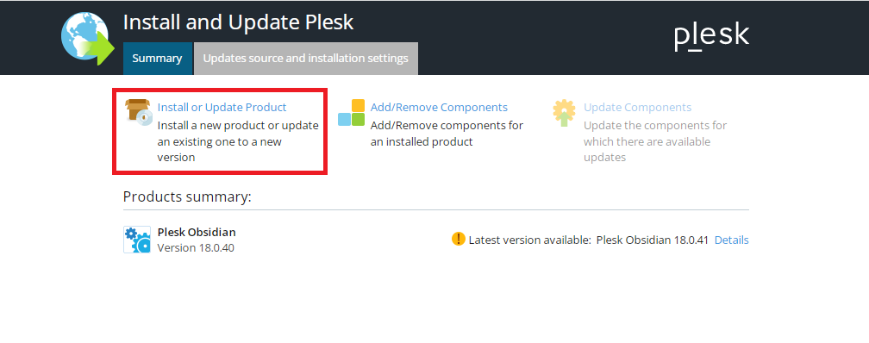Click the Version 18.0.40 text
The width and height of the screenshot is (869, 343).
pos(196,247)
